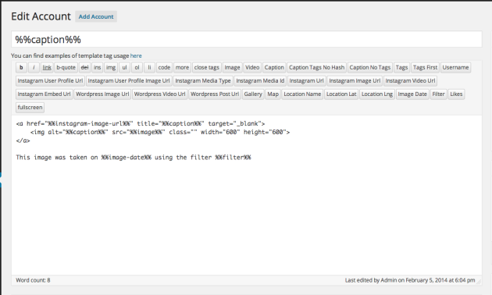Click the 'Last edited by Admin' status text
Image resolution: width=492 pixels, height=295 pixels.
410,280
